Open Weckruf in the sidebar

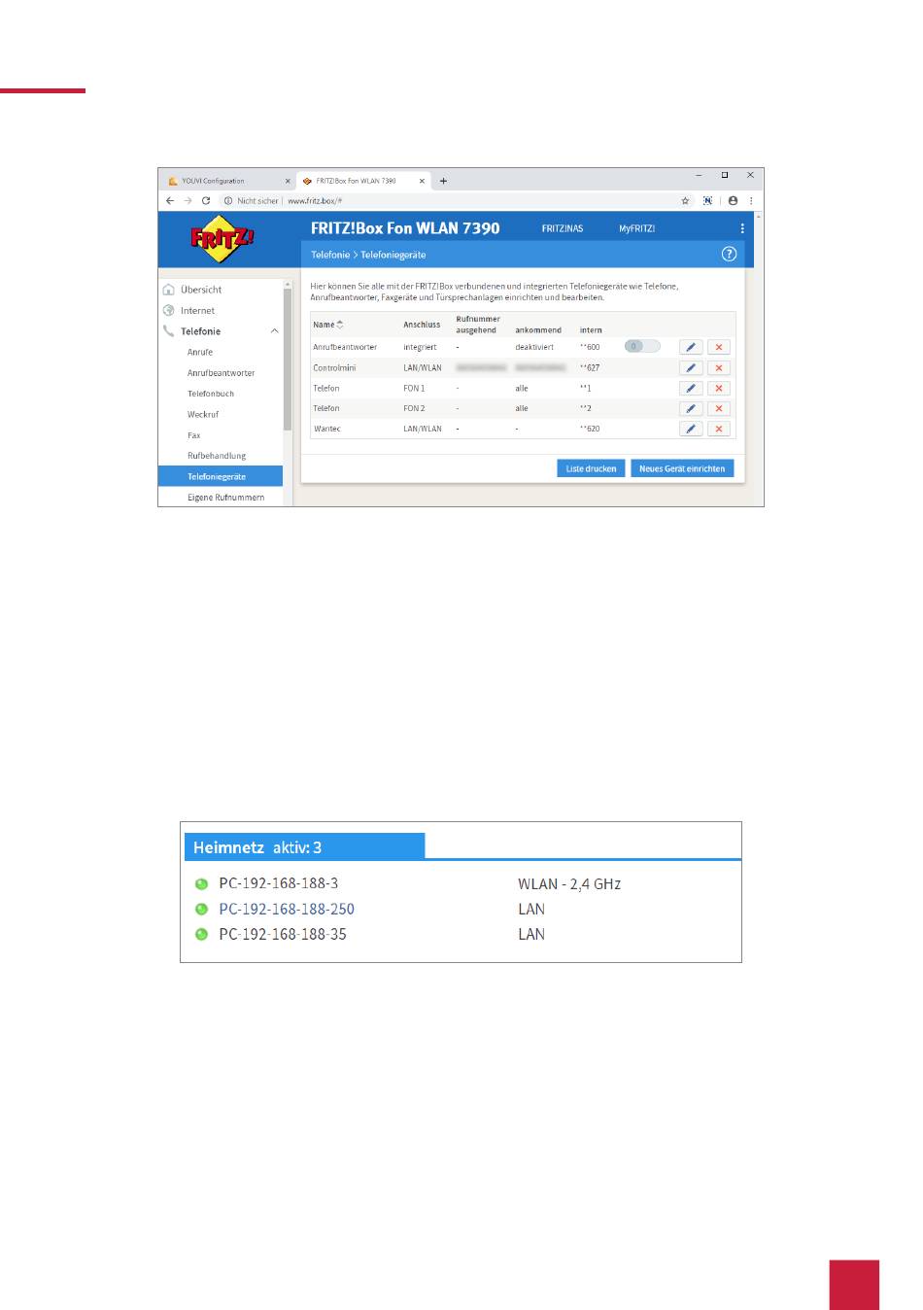pyautogui.click(x=203, y=414)
